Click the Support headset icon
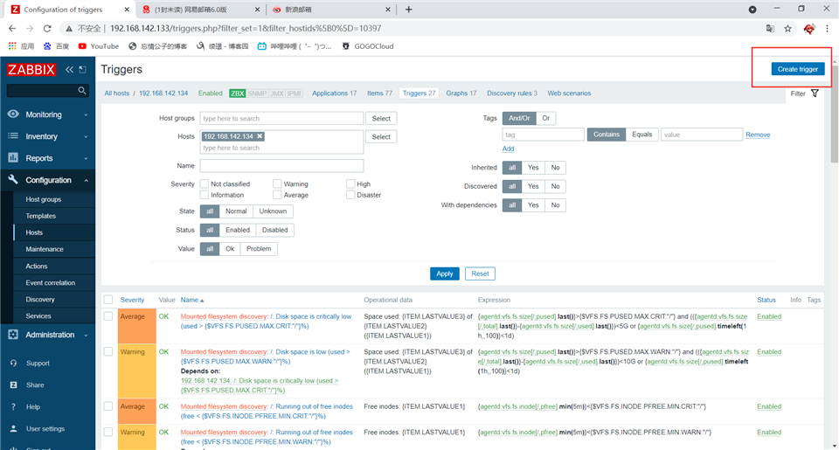Screen dimensions: 839x450 pyautogui.click(x=14, y=363)
